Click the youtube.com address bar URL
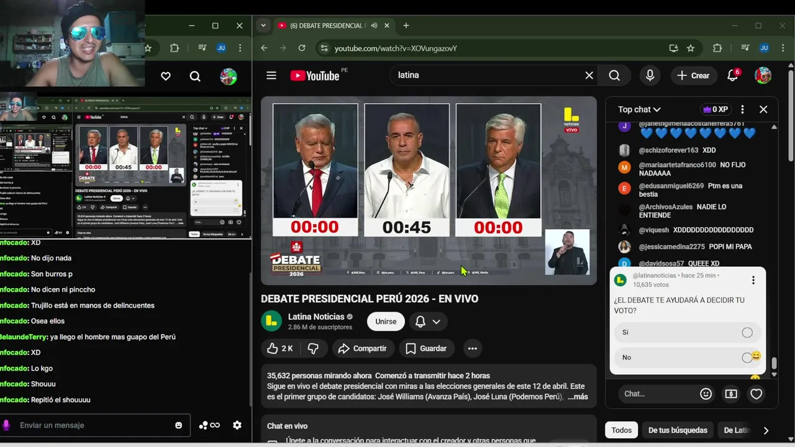795x447 pixels. [x=396, y=48]
